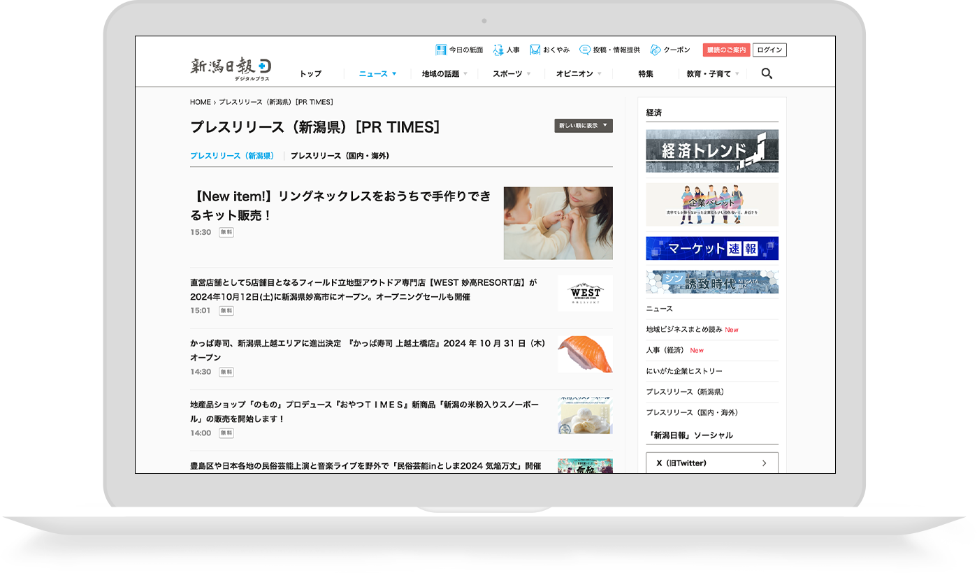Screen dimensions: 977x573
Task: Open the 民俗芸能inとしま2024 article
Action: click(366, 465)
